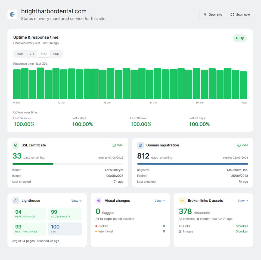
Task: Click the Accessibility 99 score tile
Action: coord(65,214)
